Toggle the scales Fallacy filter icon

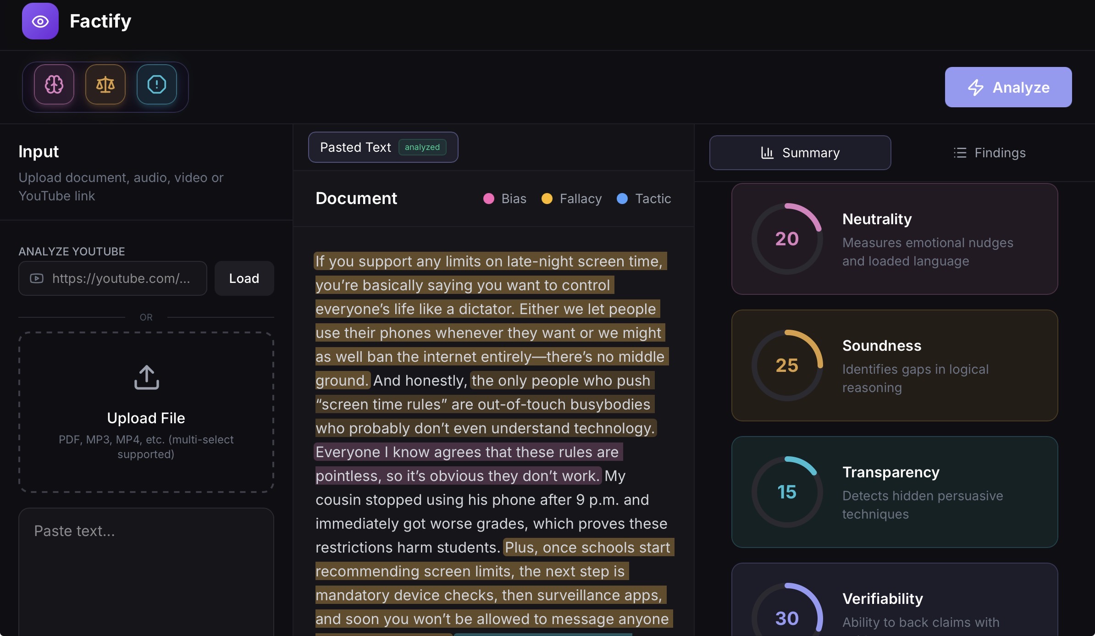pos(105,84)
